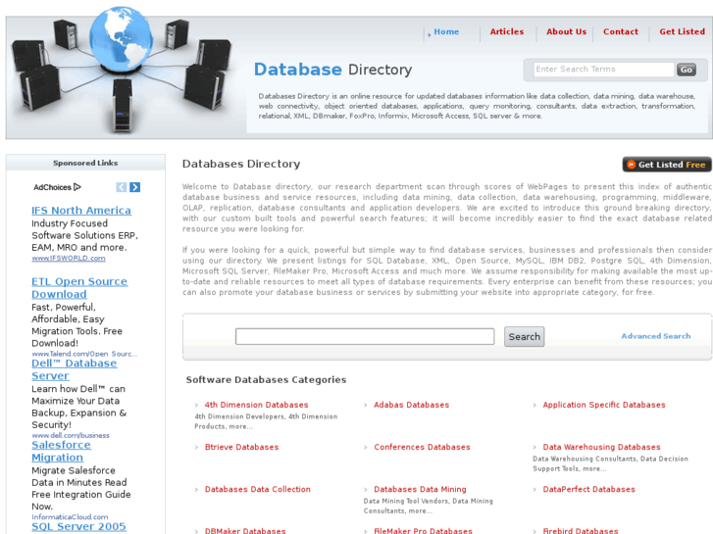Show next ad with right arrow
The image size is (713, 534).
click(135, 187)
